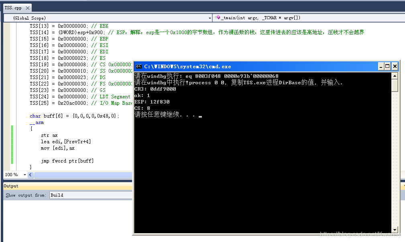Open the _tmain member function dropdown

[x=309, y=18]
